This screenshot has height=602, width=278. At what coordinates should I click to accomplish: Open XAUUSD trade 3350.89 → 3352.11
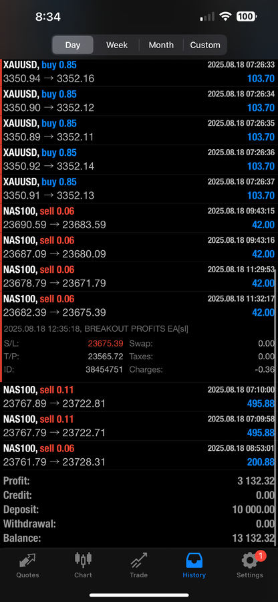tap(139, 130)
